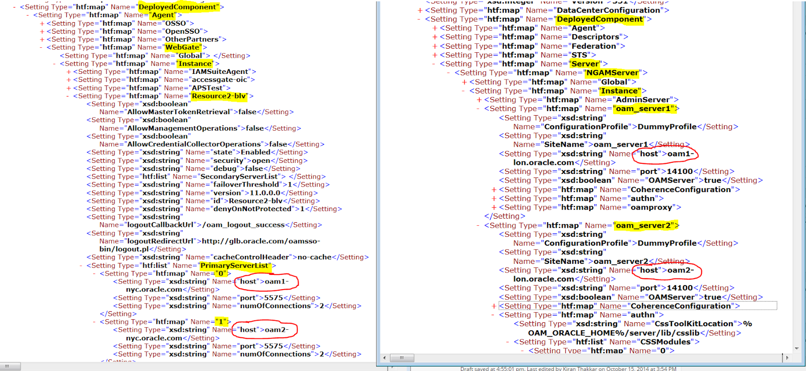Collapse the CSSModules list node

click(509, 342)
